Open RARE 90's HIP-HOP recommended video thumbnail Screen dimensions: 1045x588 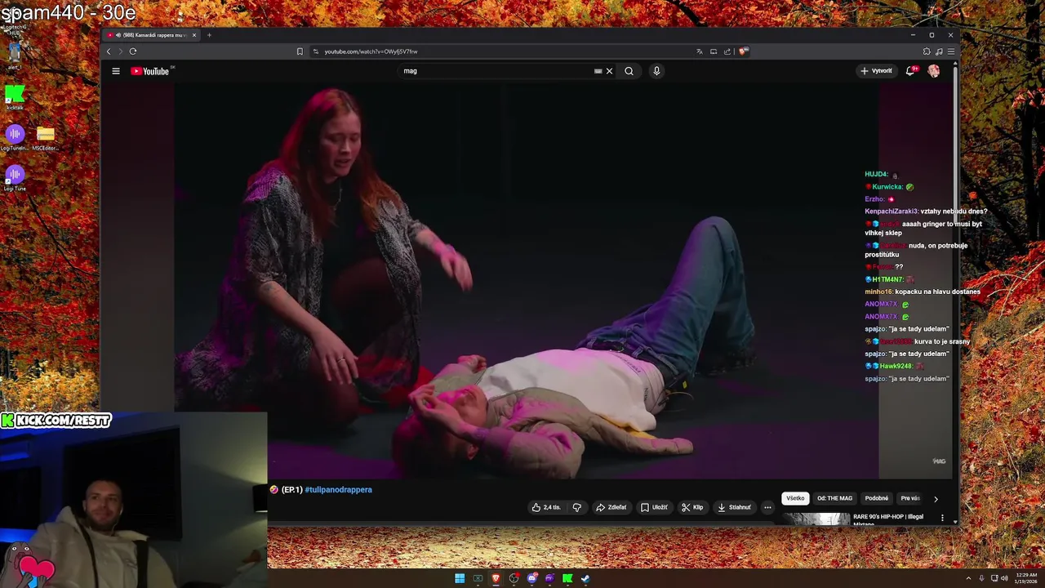tap(816, 519)
